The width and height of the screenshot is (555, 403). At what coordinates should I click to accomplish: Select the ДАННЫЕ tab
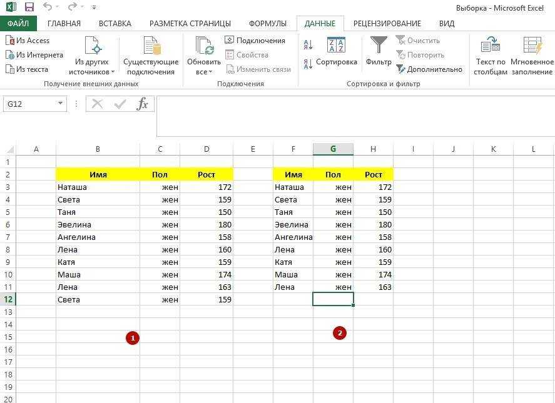click(320, 23)
